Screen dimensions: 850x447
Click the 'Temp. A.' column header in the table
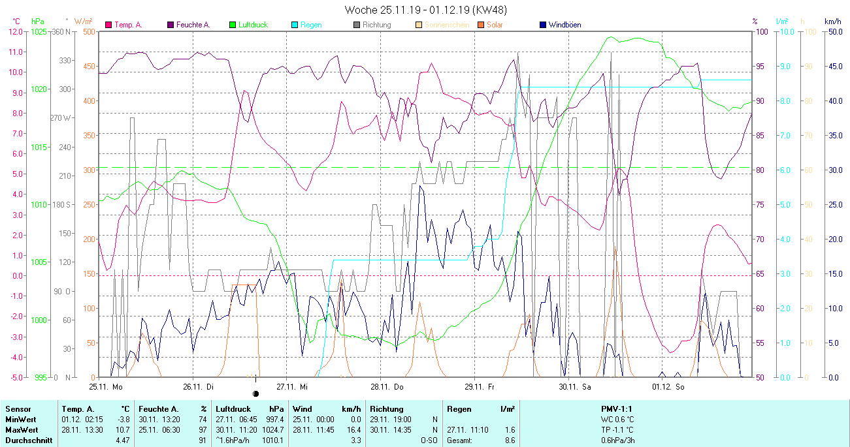click(77, 408)
